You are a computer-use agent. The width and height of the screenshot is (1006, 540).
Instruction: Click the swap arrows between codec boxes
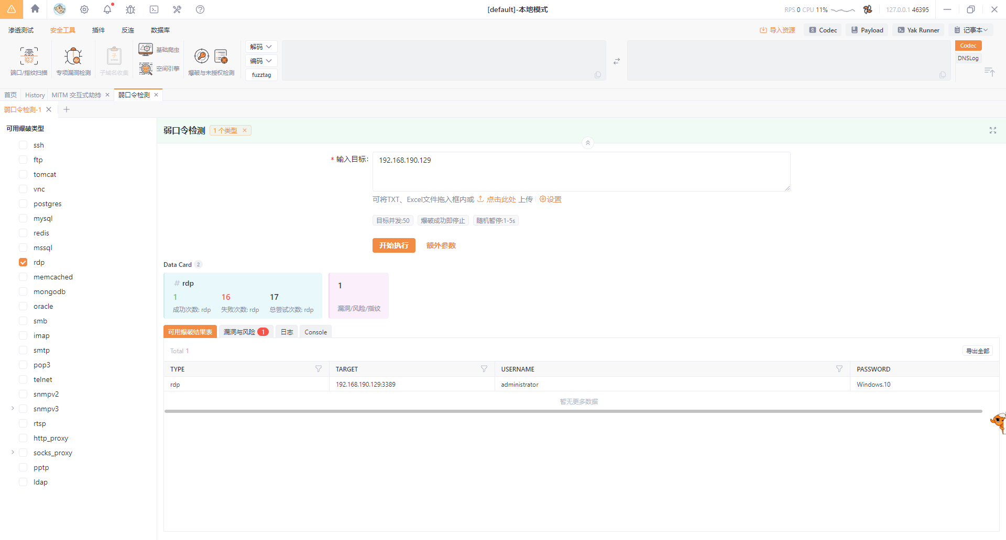click(617, 61)
